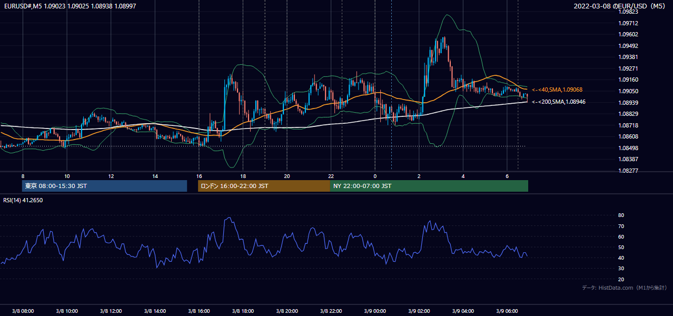
Task: Select the 40 SMA label reading 1.09068
Action: point(557,90)
